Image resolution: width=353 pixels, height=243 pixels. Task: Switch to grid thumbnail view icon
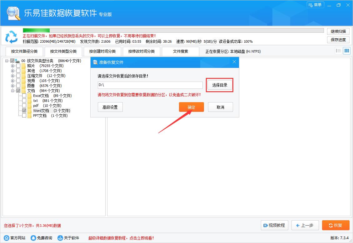[346, 51]
